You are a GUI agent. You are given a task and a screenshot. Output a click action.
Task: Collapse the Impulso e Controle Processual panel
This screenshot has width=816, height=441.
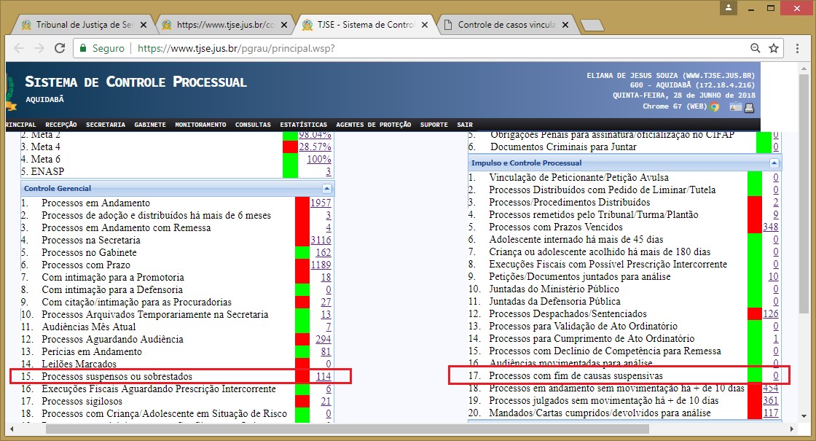774,163
